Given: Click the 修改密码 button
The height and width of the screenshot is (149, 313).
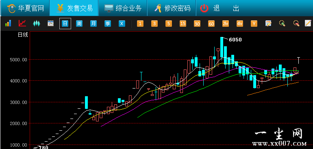Looking at the screenshot, I should [x=172, y=8].
